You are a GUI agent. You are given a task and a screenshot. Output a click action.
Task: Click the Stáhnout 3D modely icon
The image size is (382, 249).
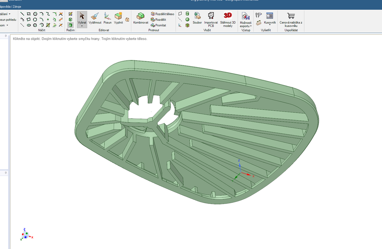[228, 16]
